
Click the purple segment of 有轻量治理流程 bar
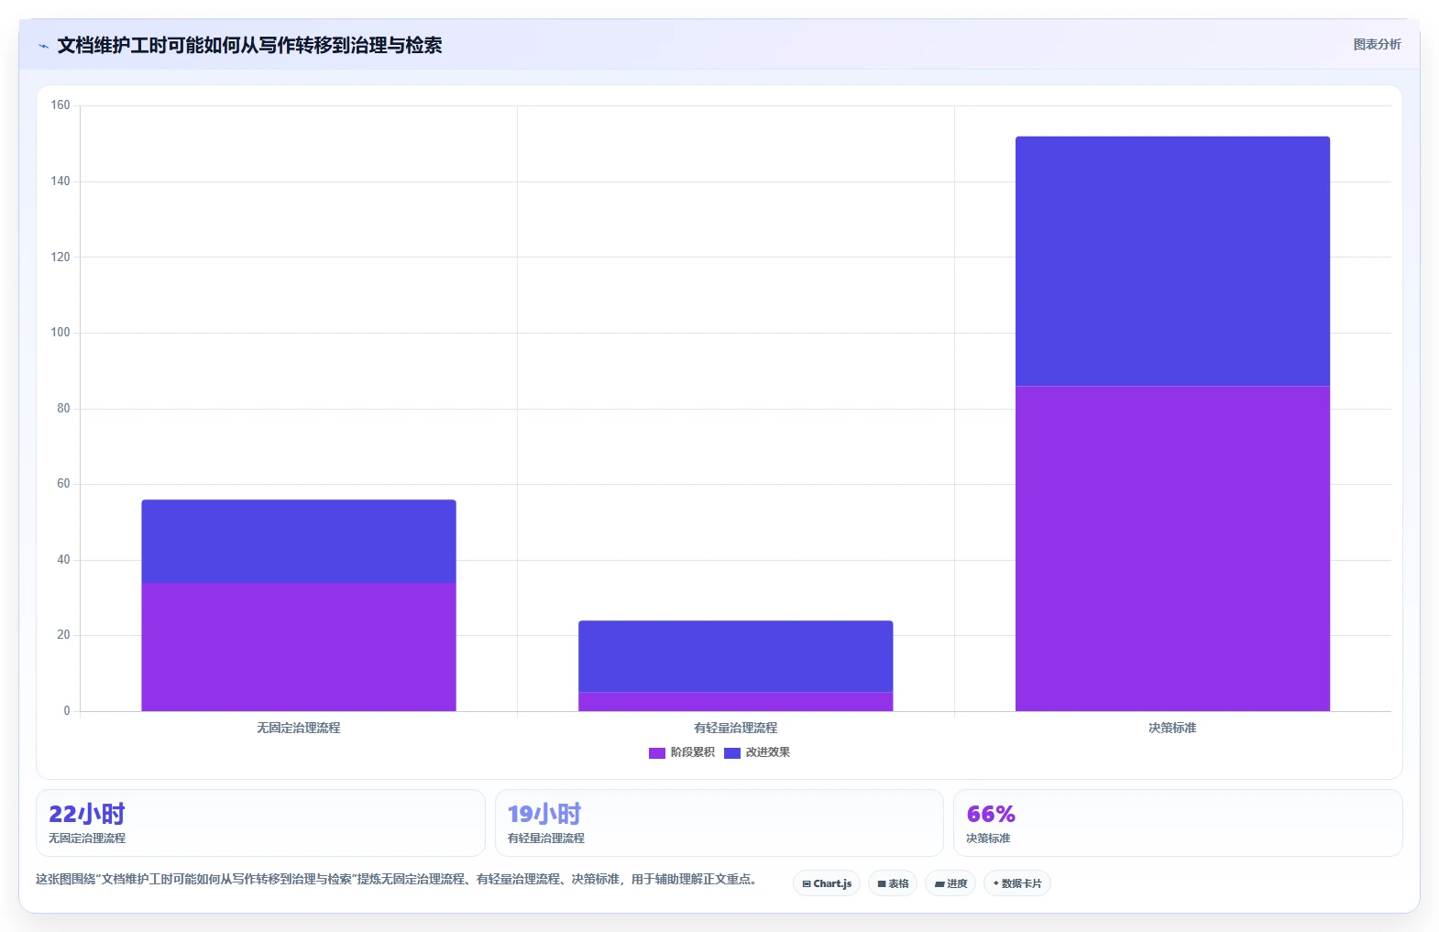[x=736, y=701]
